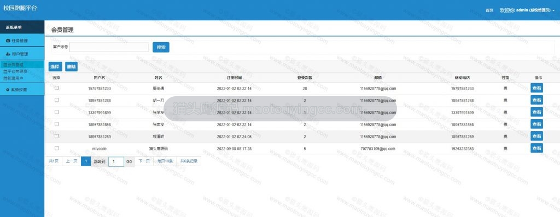The width and height of the screenshot is (560, 217).
Task: Click 查看 in the 18957881289 row
Action: point(536,136)
